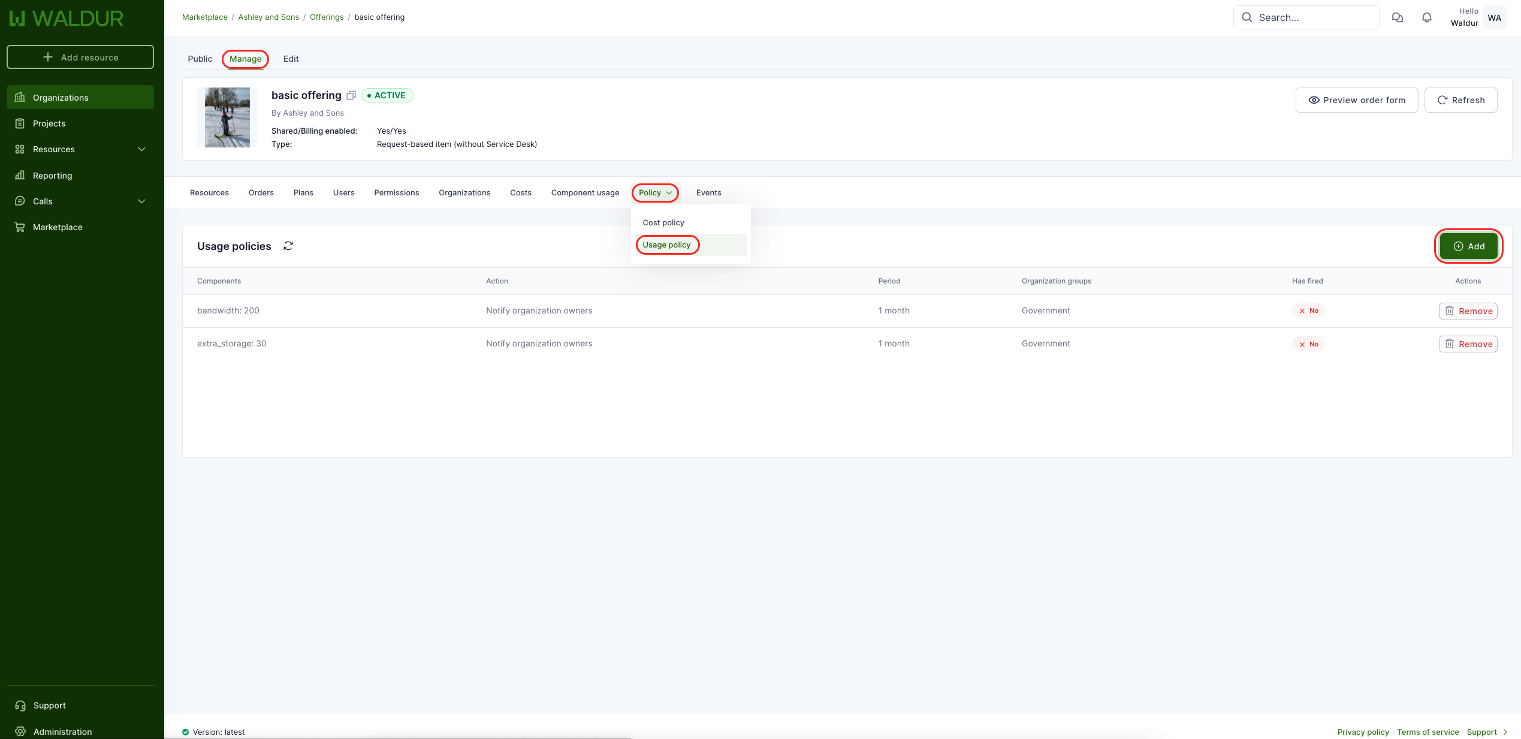Switch to the Edit tab
Screen dimensions: 1521x739
point(291,59)
